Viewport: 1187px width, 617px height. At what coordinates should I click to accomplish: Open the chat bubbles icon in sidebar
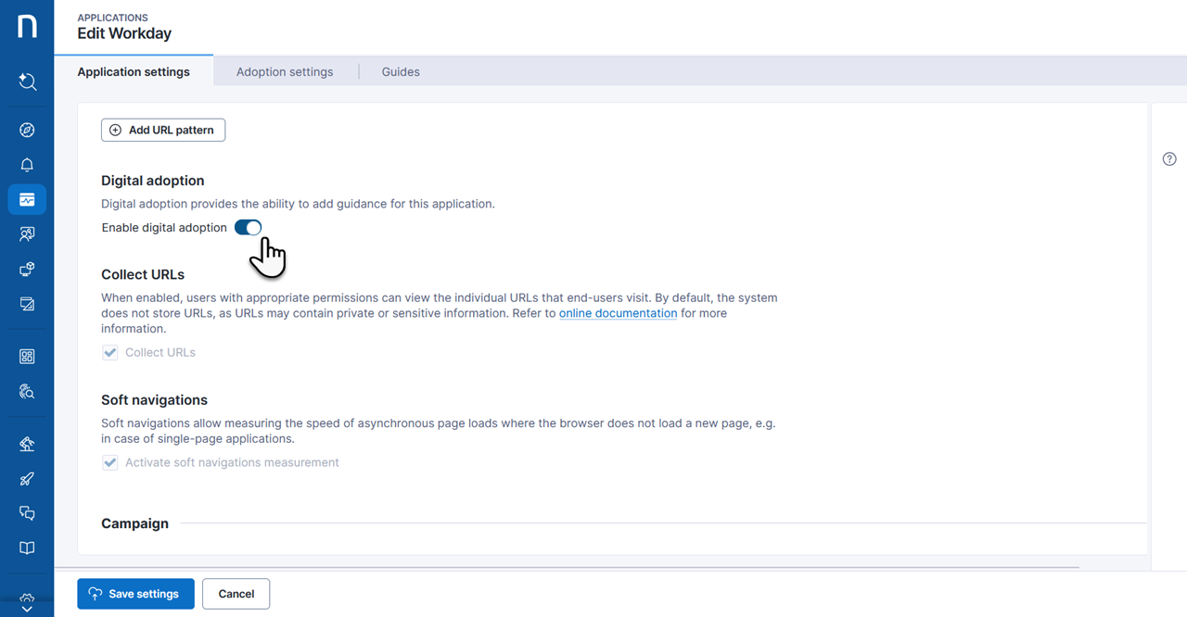pos(27,513)
